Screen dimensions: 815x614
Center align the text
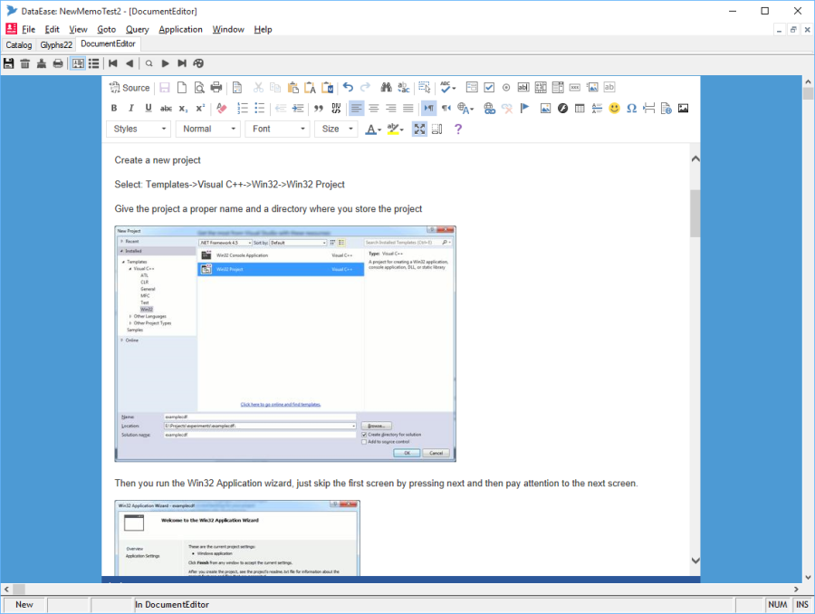pos(374,108)
